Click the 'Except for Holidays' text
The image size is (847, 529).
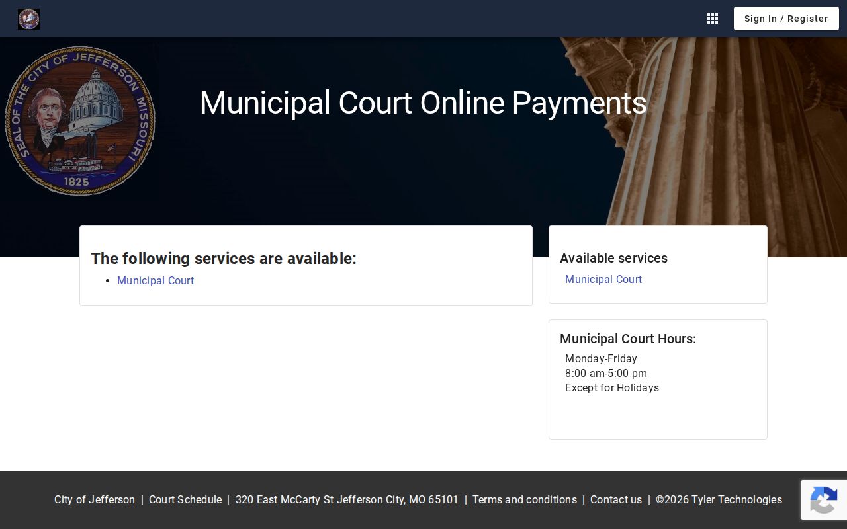click(x=612, y=387)
